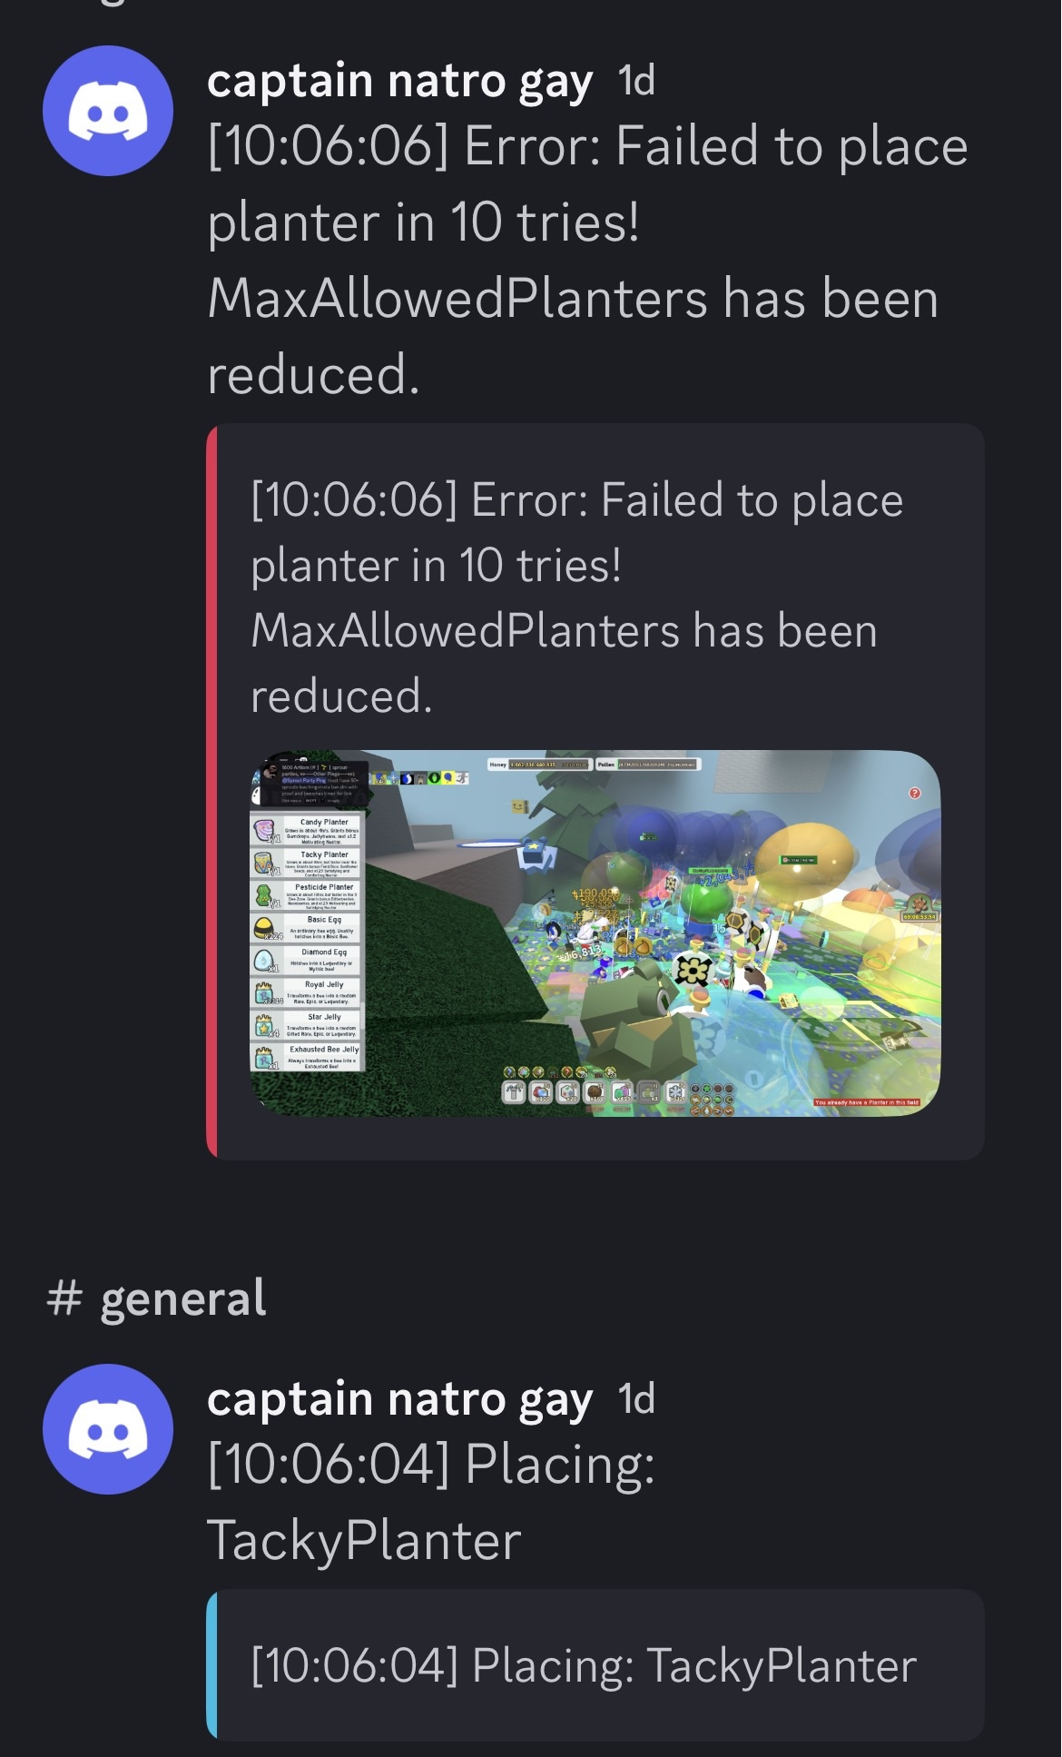Select the Candy Planter inventory icon
1062x1757 pixels.
pyautogui.click(x=263, y=831)
